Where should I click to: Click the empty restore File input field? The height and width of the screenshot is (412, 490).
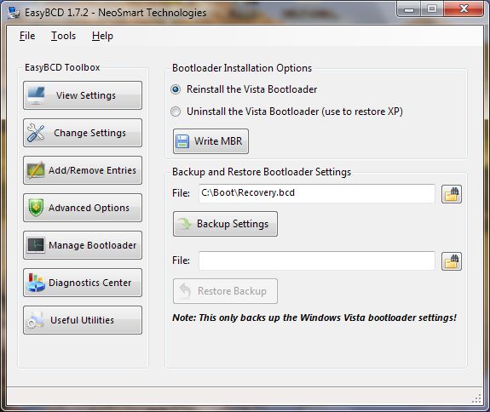tap(317, 260)
